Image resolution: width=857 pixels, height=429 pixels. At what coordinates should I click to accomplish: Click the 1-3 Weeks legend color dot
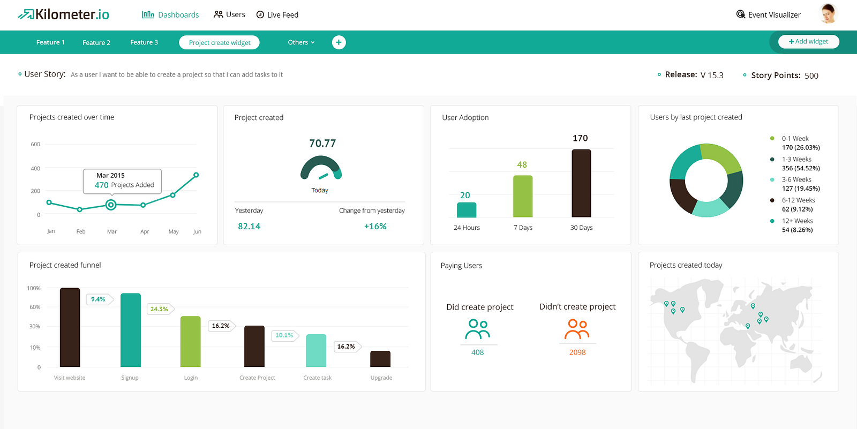772,159
